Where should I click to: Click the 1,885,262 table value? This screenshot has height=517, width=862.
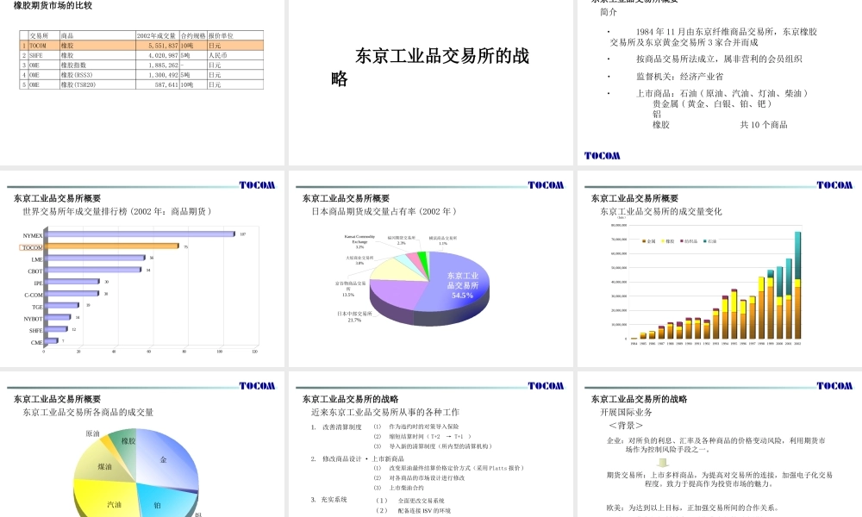157,65
